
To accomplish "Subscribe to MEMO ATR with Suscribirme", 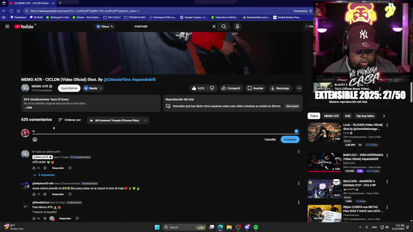I will point(69,88).
